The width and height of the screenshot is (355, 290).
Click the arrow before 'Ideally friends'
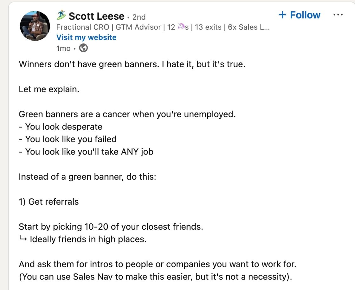(23, 239)
